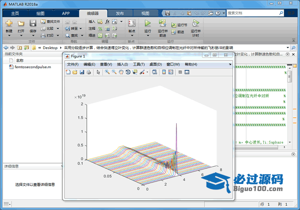Viewport: 300px width, 210px height.
Task: Click the up one folder icon
Action: point(19,47)
